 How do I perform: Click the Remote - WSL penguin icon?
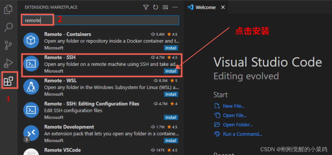pyautogui.click(x=31, y=87)
